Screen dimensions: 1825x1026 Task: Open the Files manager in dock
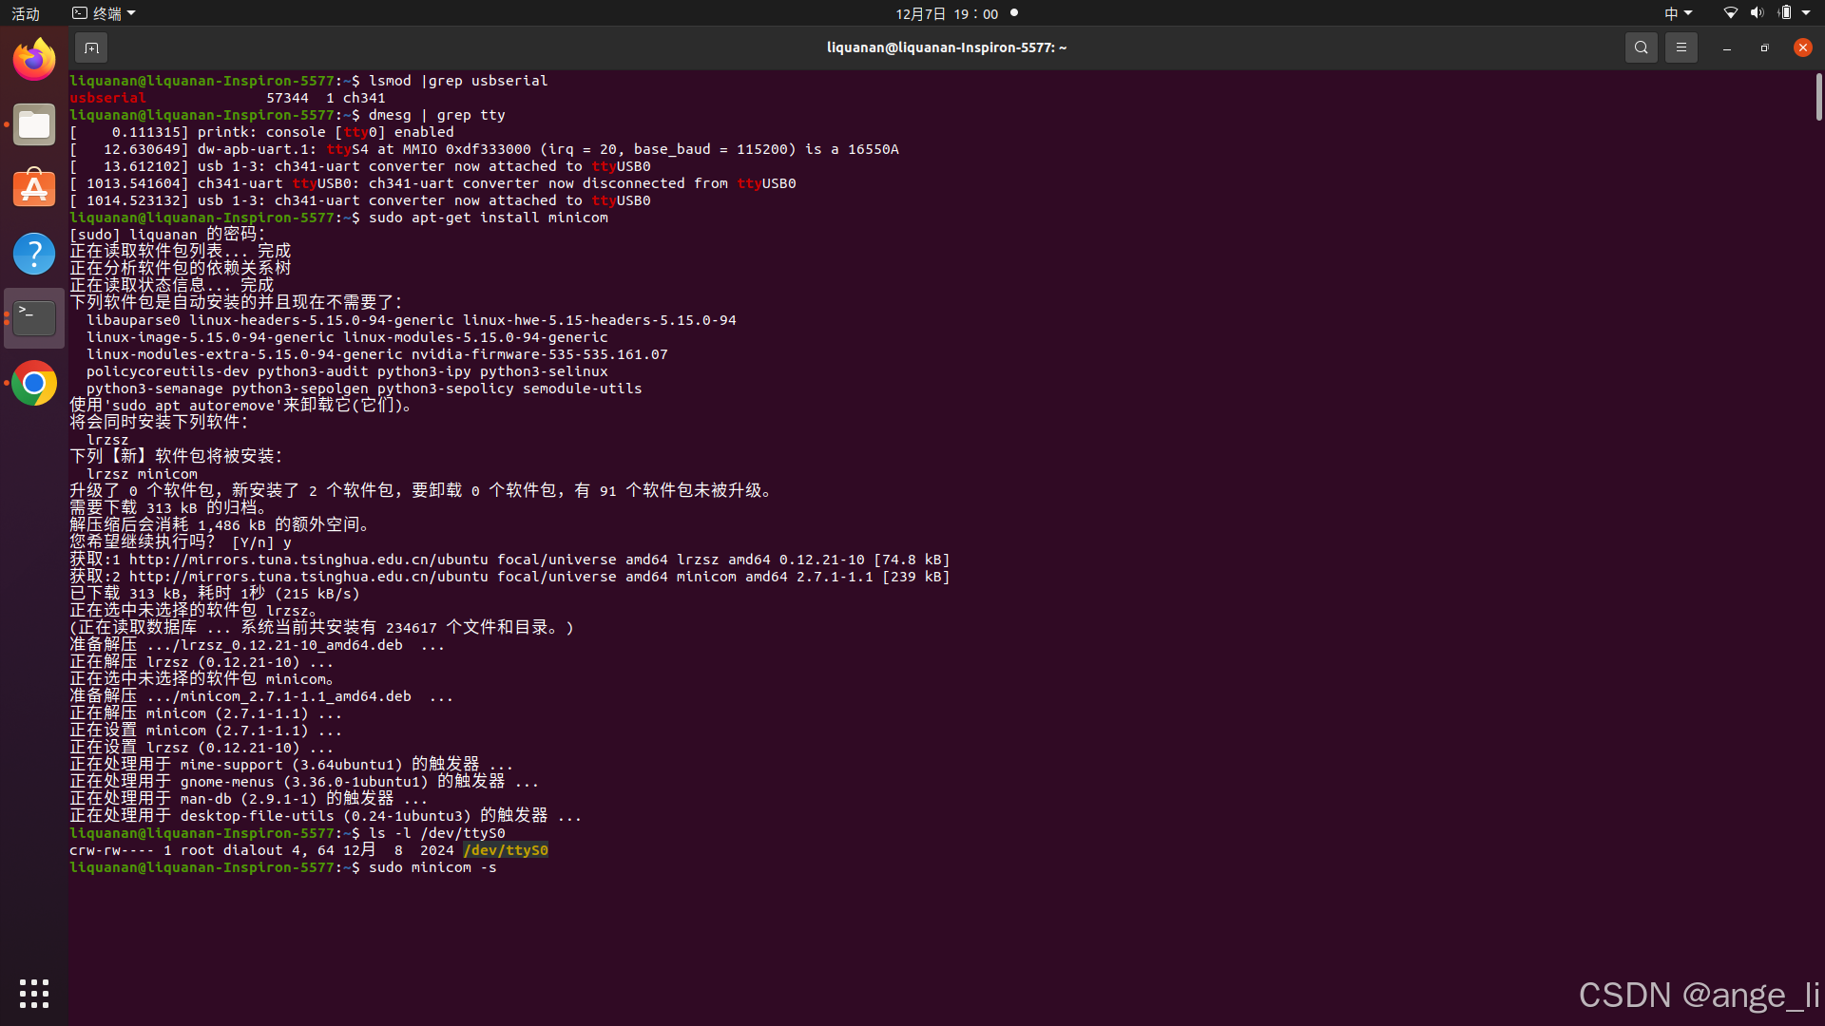34,124
